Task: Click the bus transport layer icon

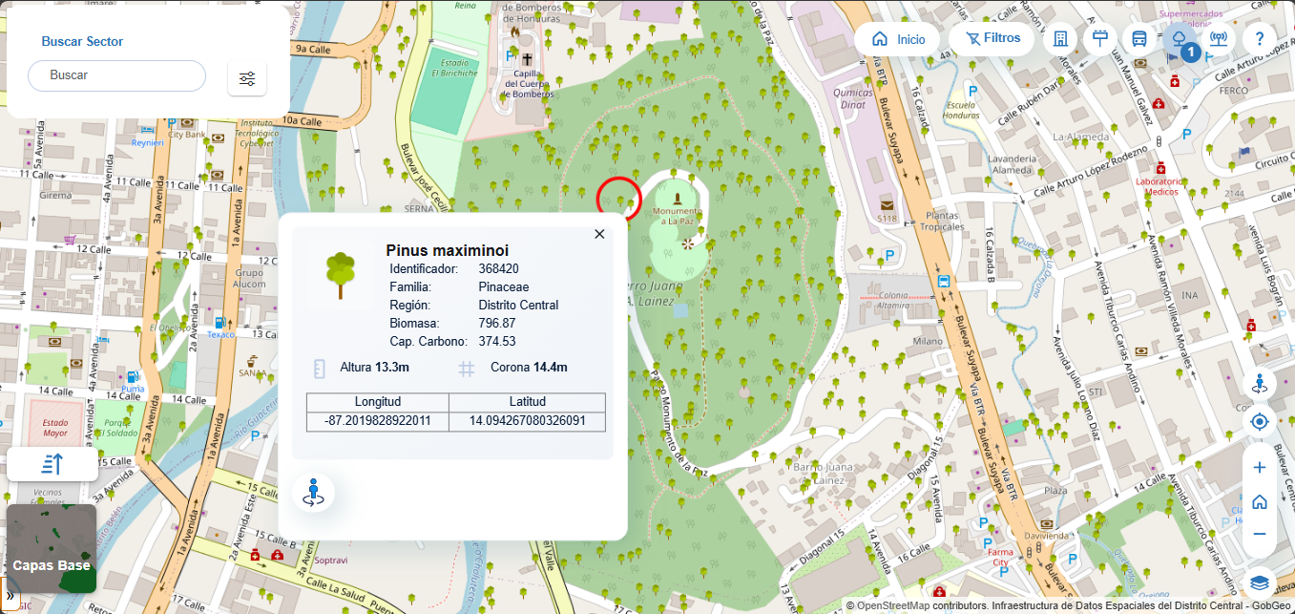Action: click(x=1139, y=39)
